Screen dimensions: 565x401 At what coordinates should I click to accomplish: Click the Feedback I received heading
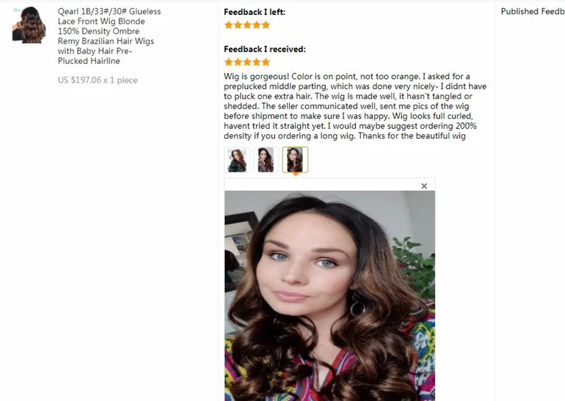264,49
